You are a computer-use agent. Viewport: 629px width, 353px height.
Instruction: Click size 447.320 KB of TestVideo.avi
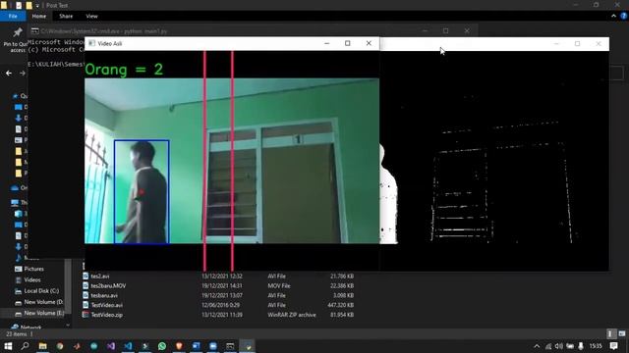coord(340,305)
